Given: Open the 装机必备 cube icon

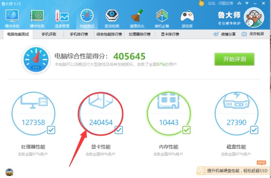Looking at the screenshot, I should 162,16.
